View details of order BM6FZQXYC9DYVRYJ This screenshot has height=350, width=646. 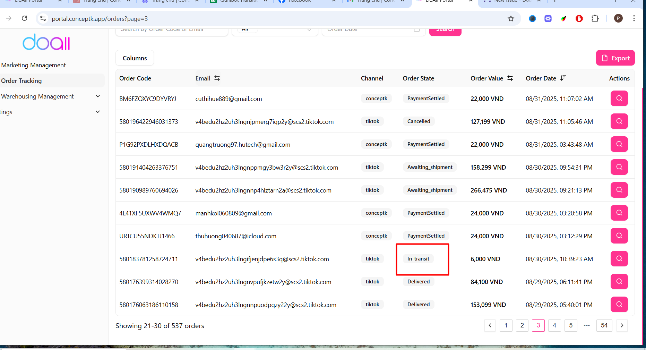tap(619, 99)
